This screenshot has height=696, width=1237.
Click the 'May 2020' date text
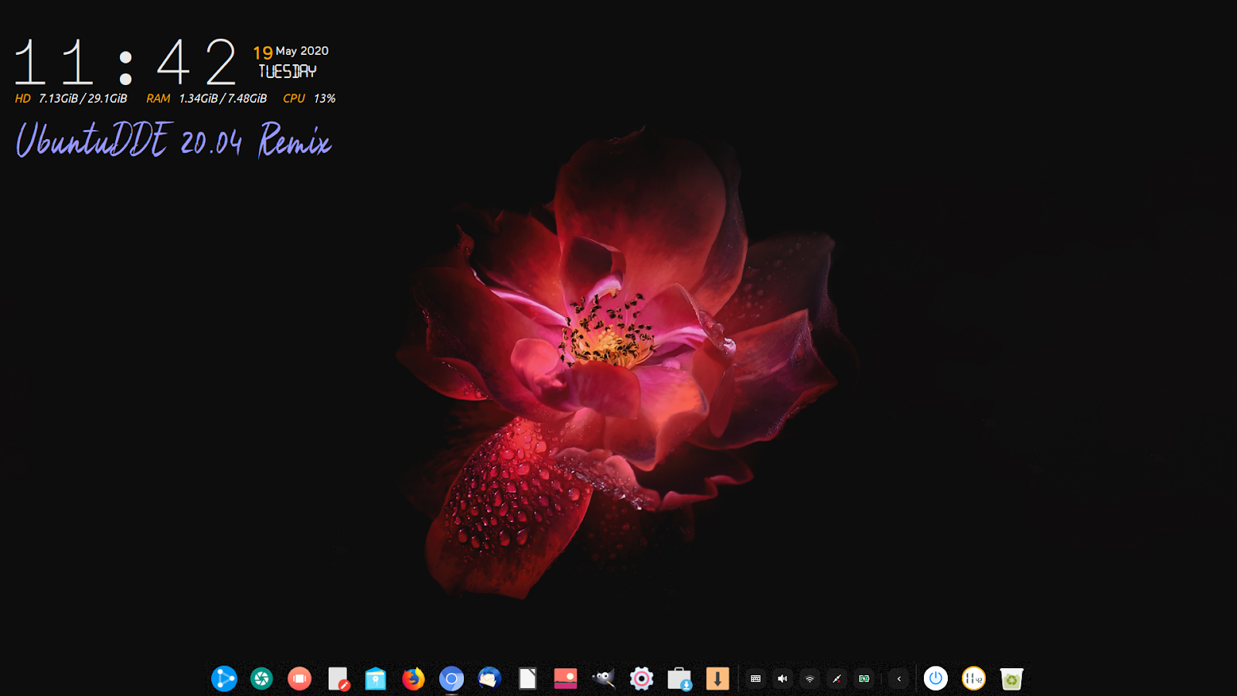(302, 51)
